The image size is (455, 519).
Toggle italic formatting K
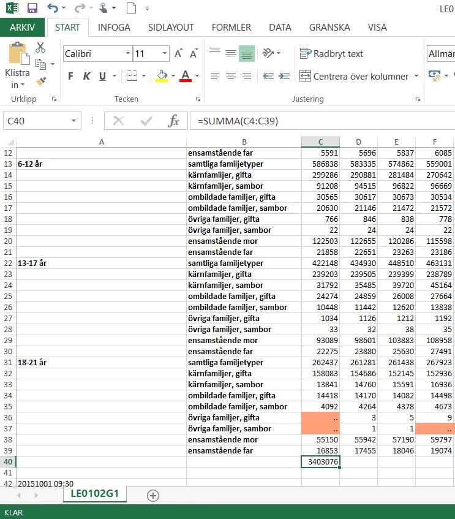tap(86, 76)
